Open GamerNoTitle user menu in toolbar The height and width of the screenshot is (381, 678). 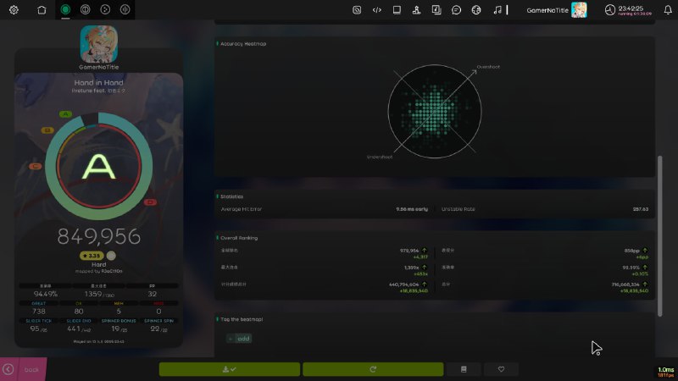click(x=556, y=10)
